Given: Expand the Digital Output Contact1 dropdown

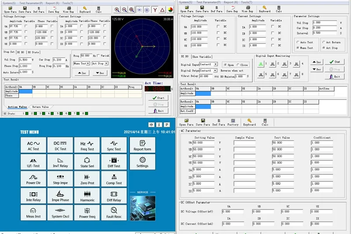Looking at the screenshot, I should 216,70.
